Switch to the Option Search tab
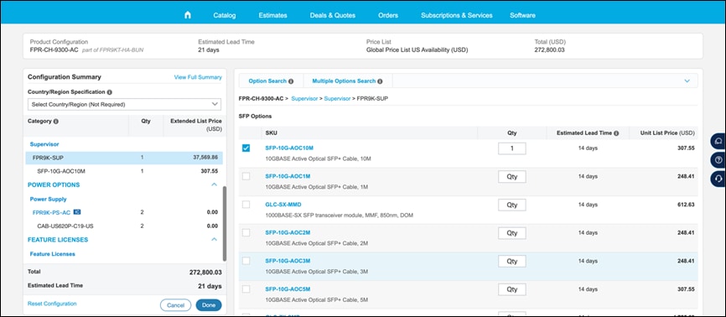The image size is (726, 317). coord(271,81)
